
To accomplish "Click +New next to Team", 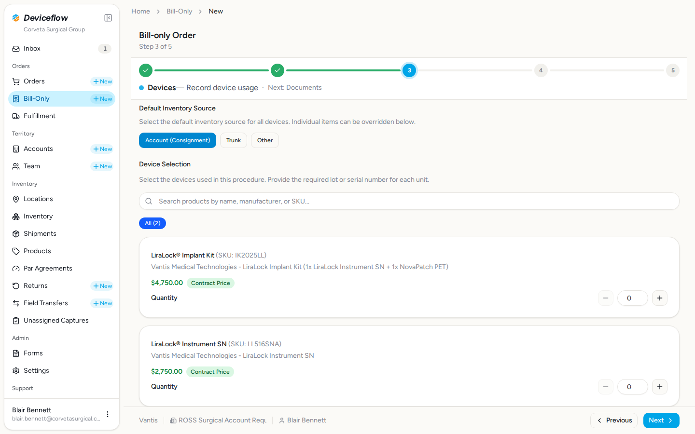I will [102, 166].
